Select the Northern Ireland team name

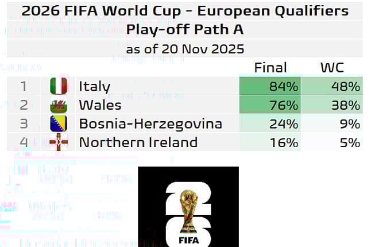click(x=138, y=142)
